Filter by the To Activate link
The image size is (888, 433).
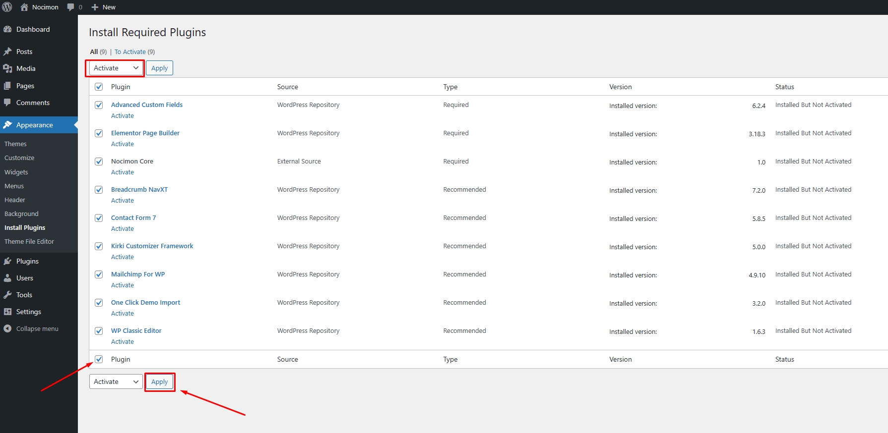(130, 52)
